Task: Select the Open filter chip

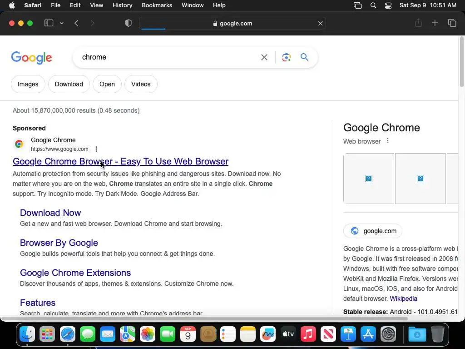Action: [107, 84]
